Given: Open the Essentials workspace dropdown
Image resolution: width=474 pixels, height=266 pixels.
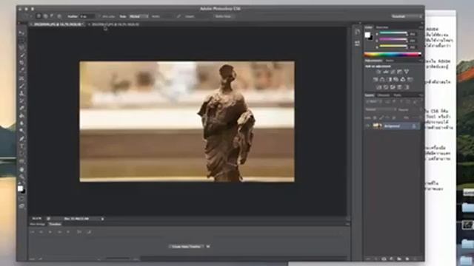Looking at the screenshot, I should click(x=407, y=16).
